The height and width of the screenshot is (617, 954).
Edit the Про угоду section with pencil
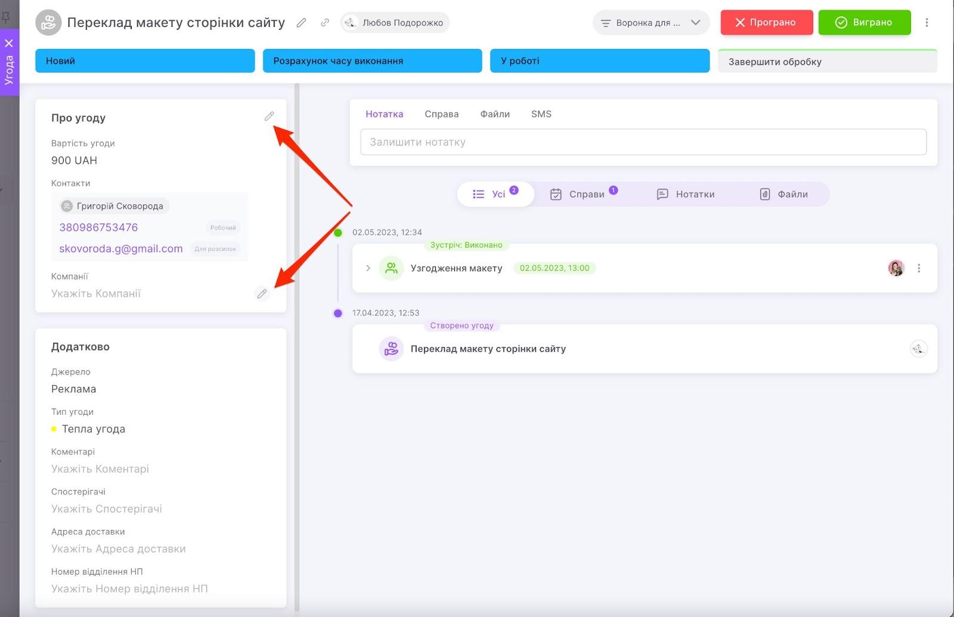tap(270, 116)
